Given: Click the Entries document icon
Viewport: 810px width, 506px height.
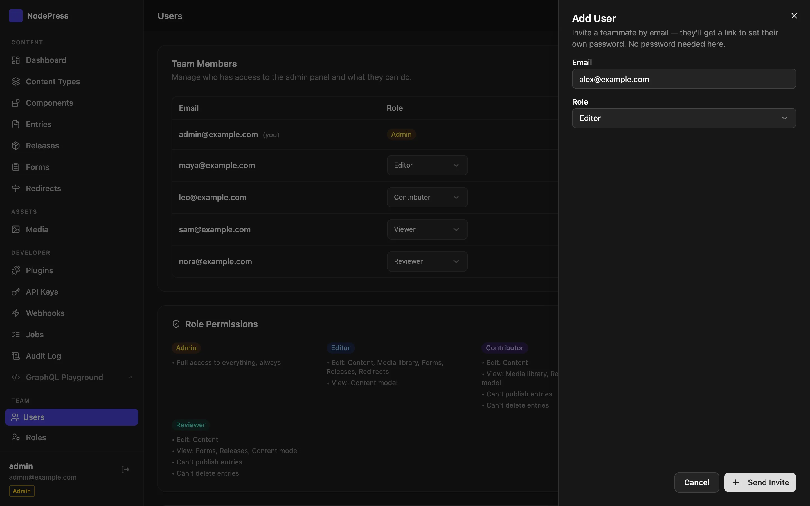Looking at the screenshot, I should (x=16, y=124).
